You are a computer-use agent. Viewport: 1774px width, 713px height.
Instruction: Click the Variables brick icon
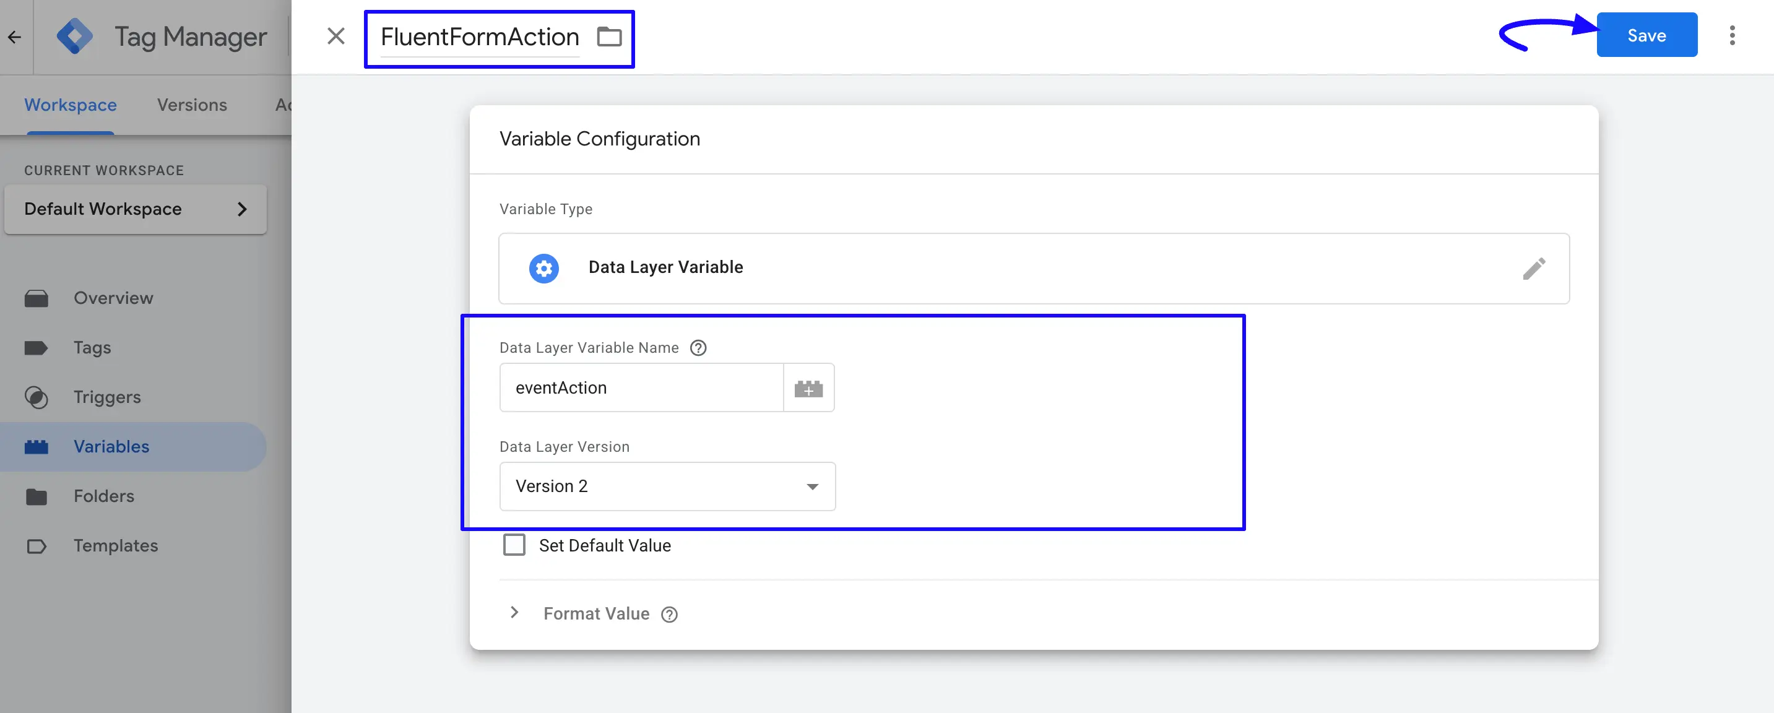click(36, 447)
